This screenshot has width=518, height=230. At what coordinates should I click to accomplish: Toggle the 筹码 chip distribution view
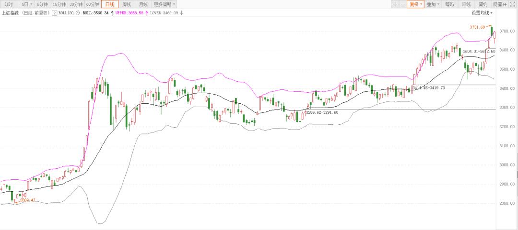click(449, 4)
